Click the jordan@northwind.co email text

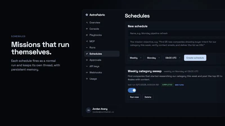[x=103, y=112]
